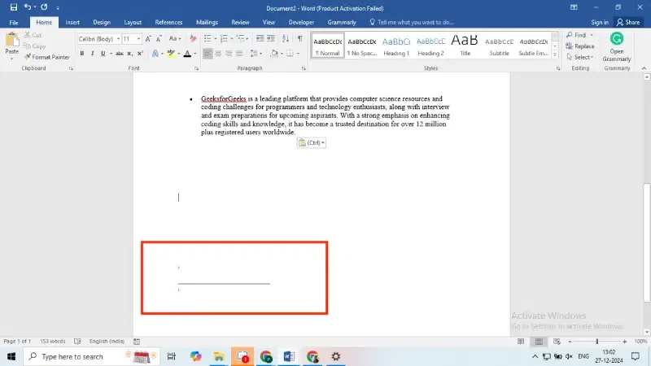
Task: Click the Replace button
Action: (580, 46)
